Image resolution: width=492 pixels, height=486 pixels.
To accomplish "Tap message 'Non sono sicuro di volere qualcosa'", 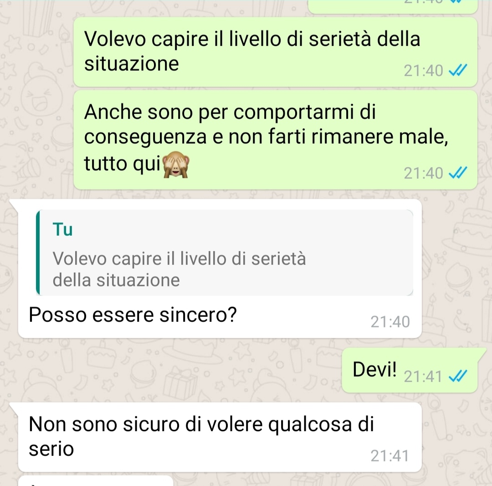I will [x=220, y=437].
